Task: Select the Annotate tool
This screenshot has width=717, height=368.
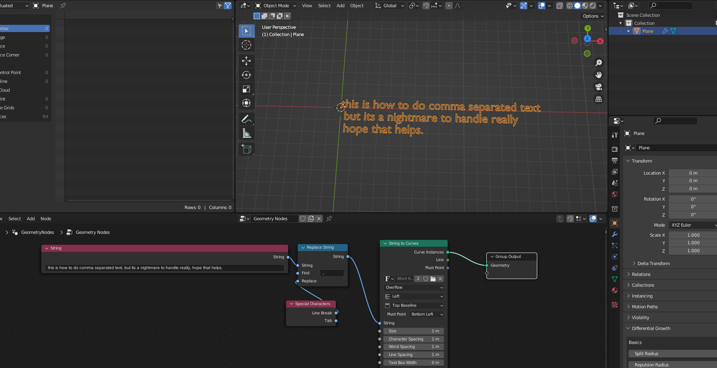Action: (246, 119)
